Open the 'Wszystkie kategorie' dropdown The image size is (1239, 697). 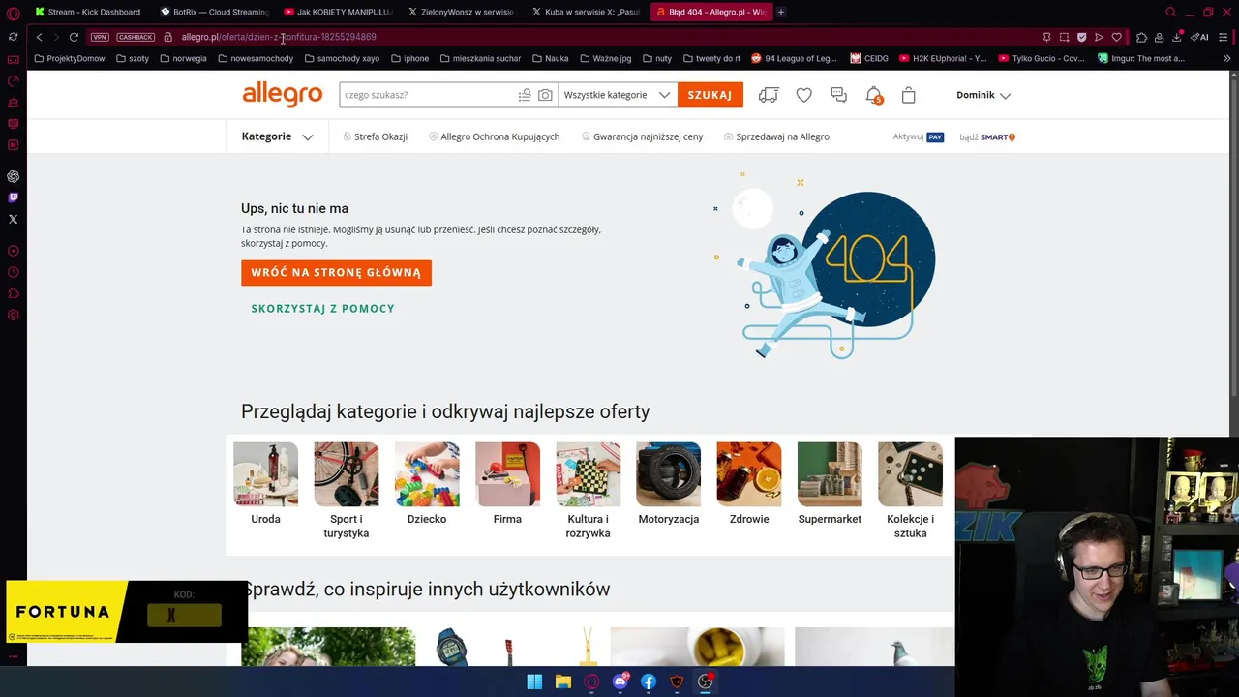[x=617, y=95]
